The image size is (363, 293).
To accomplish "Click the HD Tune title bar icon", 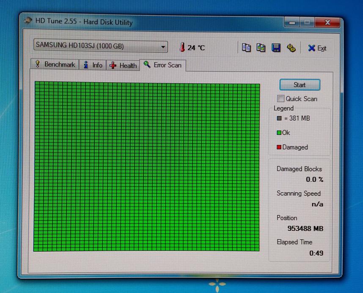I will [x=28, y=21].
